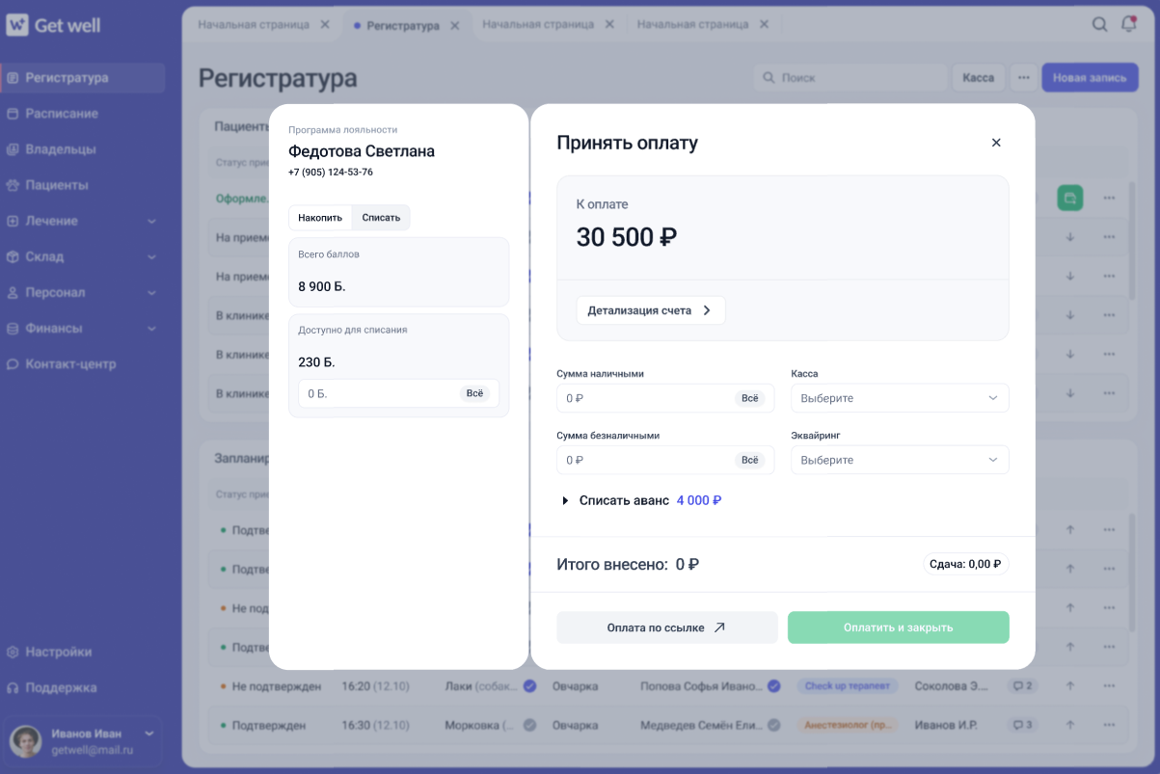Image resolution: width=1160 pixels, height=774 pixels.
Task: Expand Склад submenu chevron
Action: (151, 257)
